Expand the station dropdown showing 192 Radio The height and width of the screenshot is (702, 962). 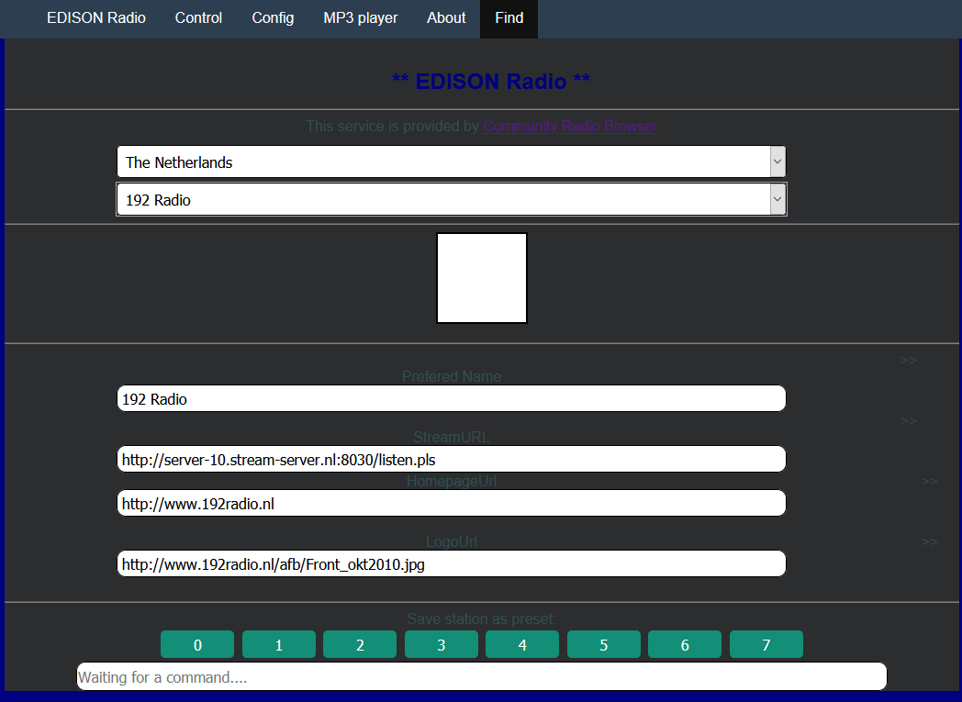(x=452, y=199)
